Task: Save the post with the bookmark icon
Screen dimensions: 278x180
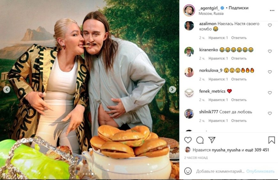Action: [x=271, y=140]
